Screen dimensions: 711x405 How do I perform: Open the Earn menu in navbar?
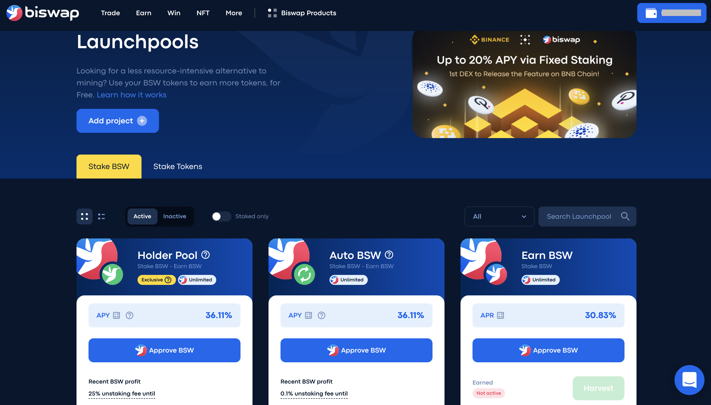[x=144, y=13]
